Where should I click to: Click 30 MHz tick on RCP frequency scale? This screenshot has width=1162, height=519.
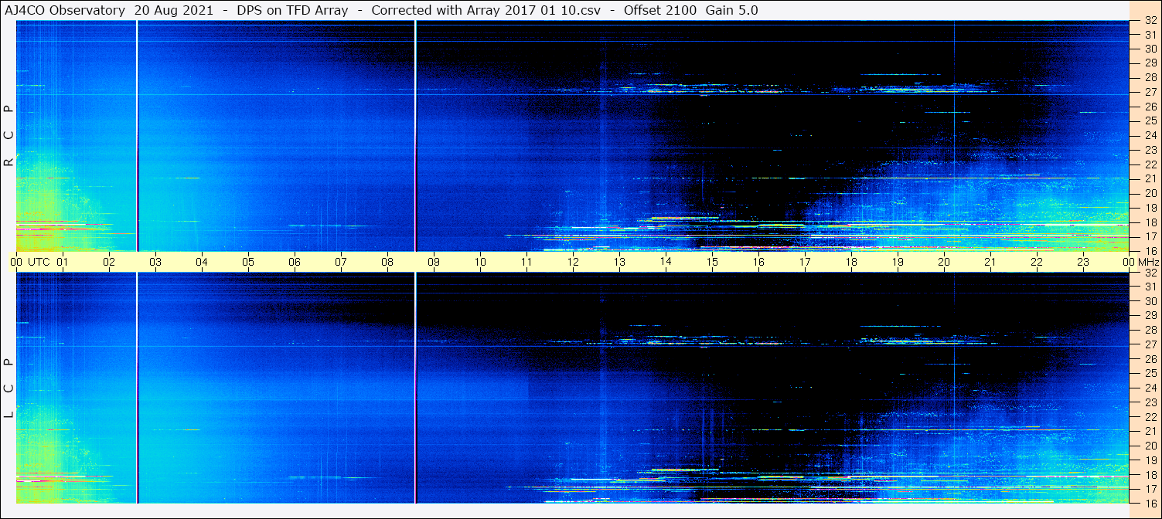coord(1150,49)
